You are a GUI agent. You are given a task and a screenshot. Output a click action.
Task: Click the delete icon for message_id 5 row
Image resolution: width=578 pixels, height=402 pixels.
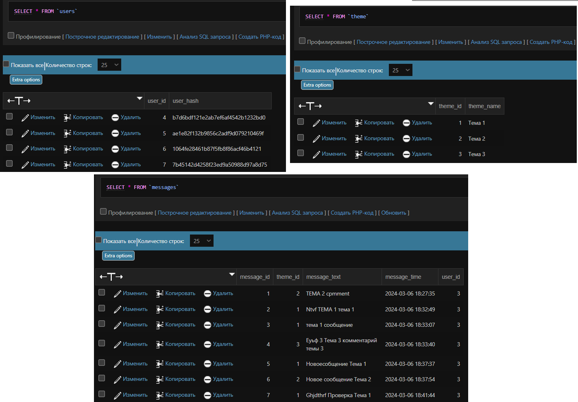pos(207,364)
